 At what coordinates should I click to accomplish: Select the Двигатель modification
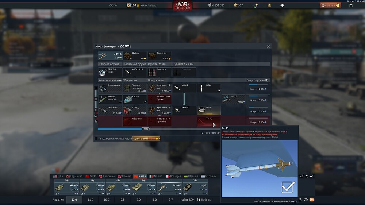tap(110, 111)
